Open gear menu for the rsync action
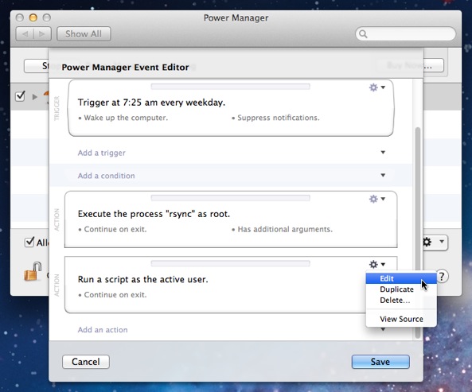 pyautogui.click(x=376, y=199)
